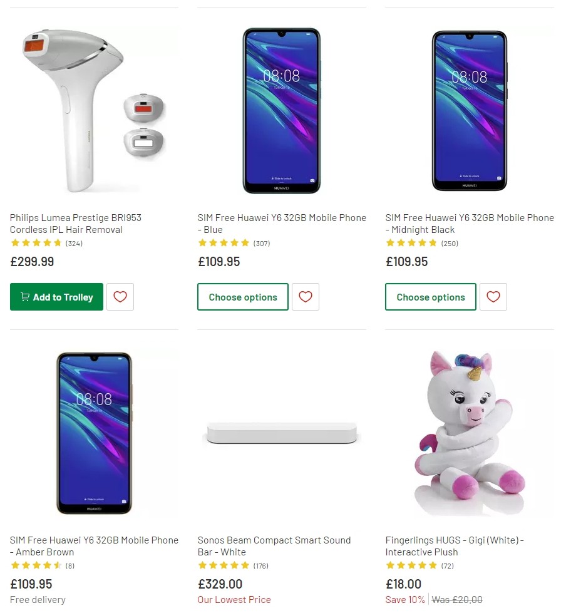Click the star rating of Sonos Beam
561x613 pixels.
tap(224, 565)
